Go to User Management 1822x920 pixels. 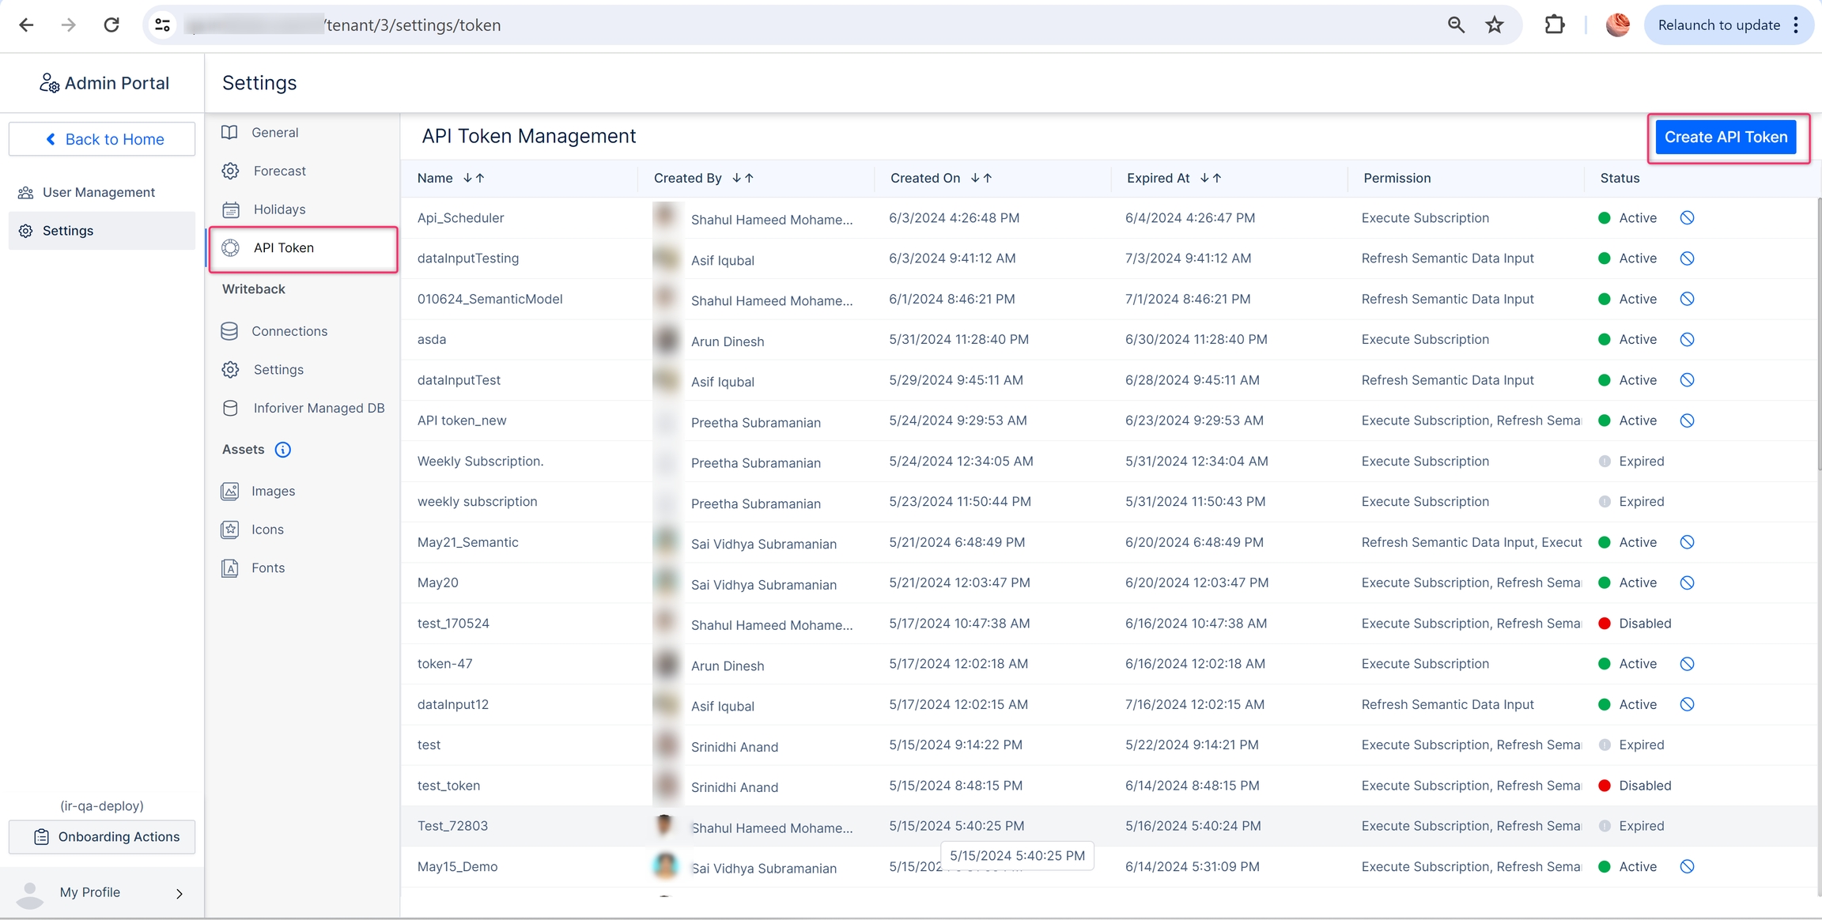98,192
